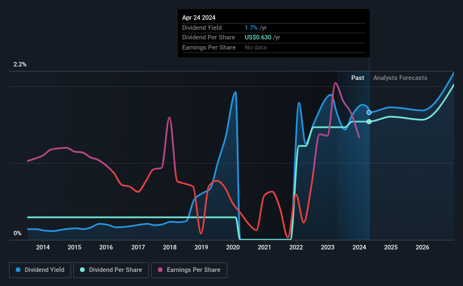Click the 2014 x-axis label
The height and width of the screenshot is (286, 463).
[43, 247]
